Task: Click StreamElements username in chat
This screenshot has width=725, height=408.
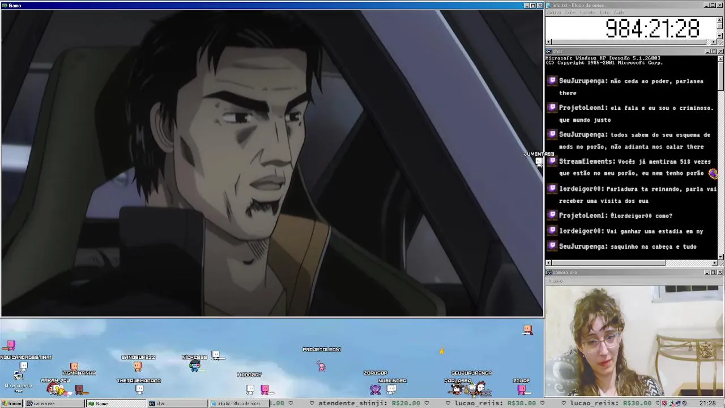Action: pyautogui.click(x=587, y=161)
